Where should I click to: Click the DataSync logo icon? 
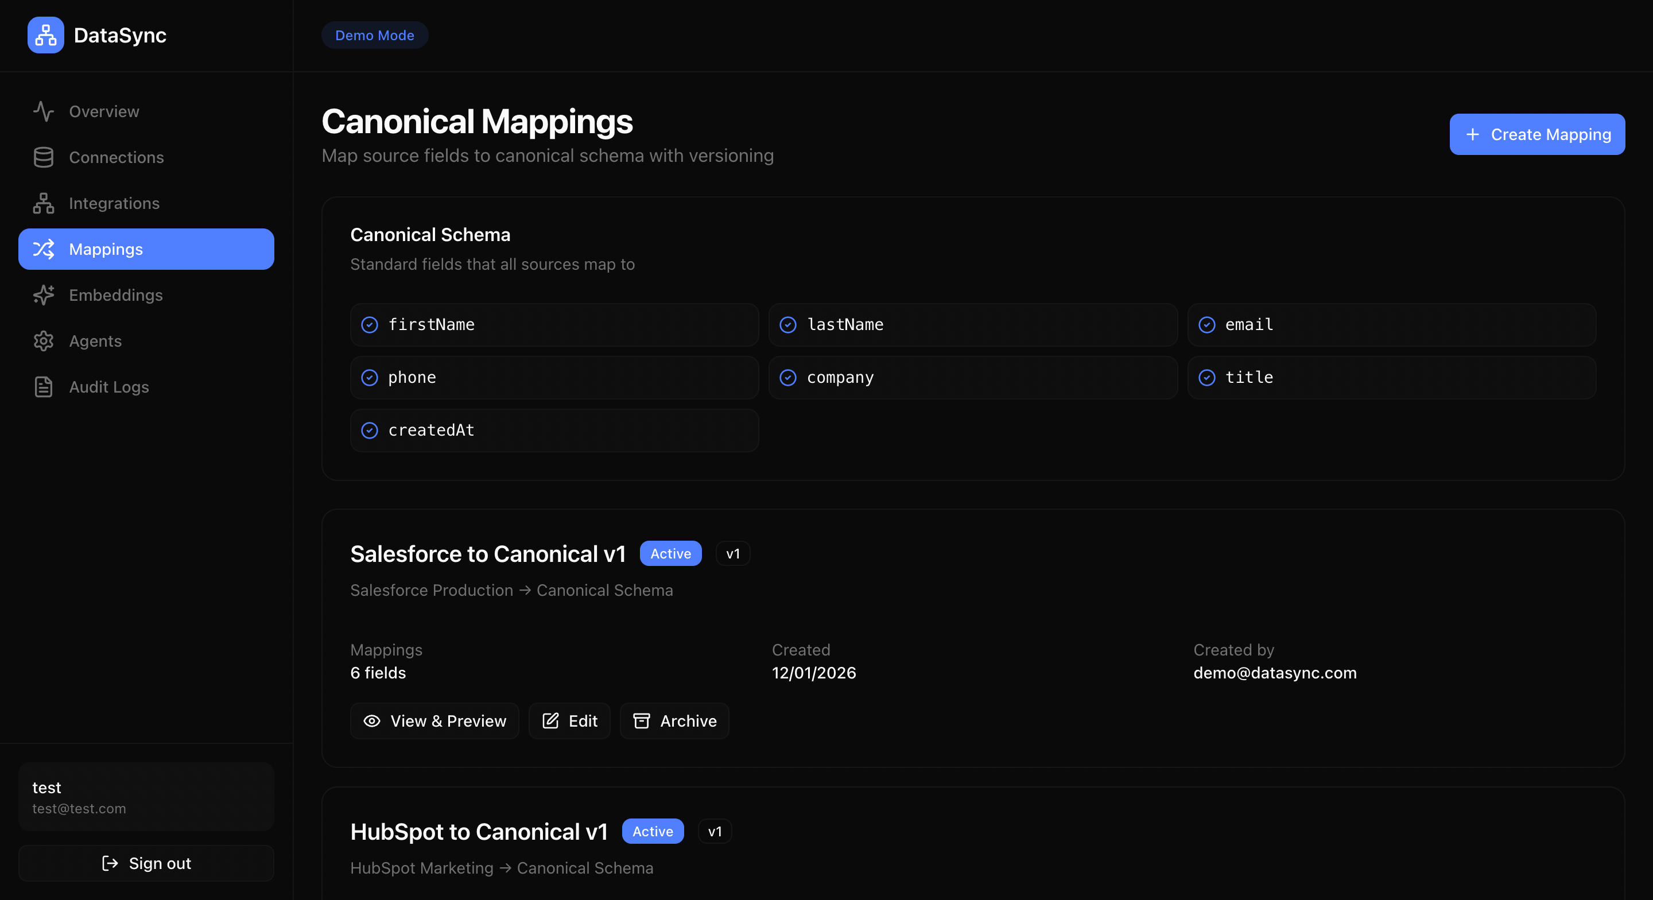pos(45,34)
